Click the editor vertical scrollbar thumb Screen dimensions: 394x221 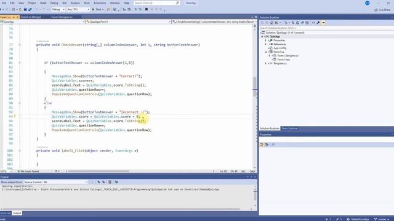[x=255, y=87]
